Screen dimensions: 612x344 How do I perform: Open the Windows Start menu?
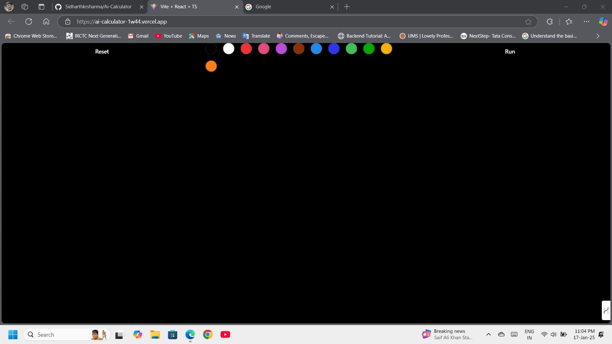tap(13, 334)
